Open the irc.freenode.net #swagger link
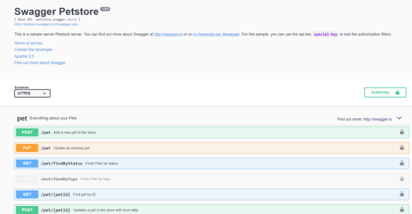412x214 pixels. coord(217,34)
